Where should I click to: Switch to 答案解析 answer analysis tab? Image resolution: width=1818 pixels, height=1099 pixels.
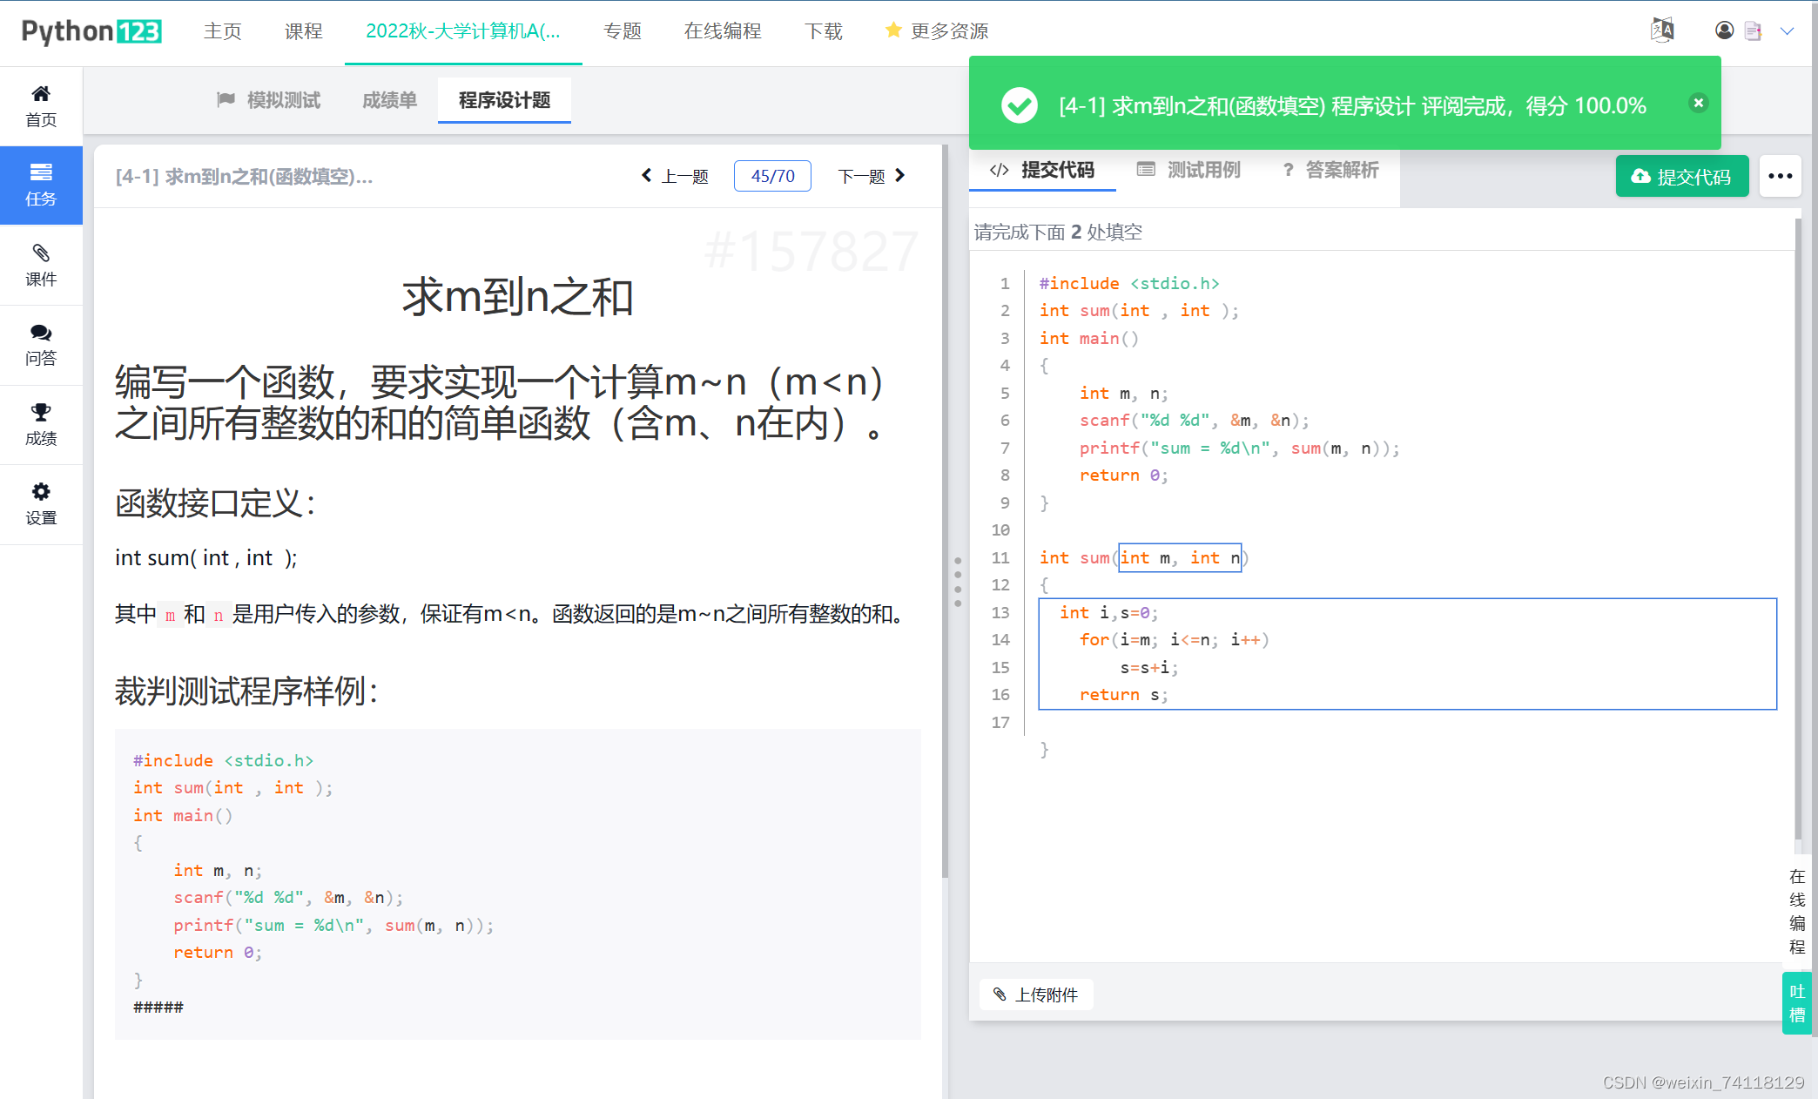pos(1330,170)
